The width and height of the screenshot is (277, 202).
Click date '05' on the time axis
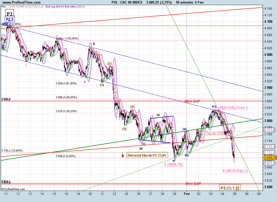point(235,194)
